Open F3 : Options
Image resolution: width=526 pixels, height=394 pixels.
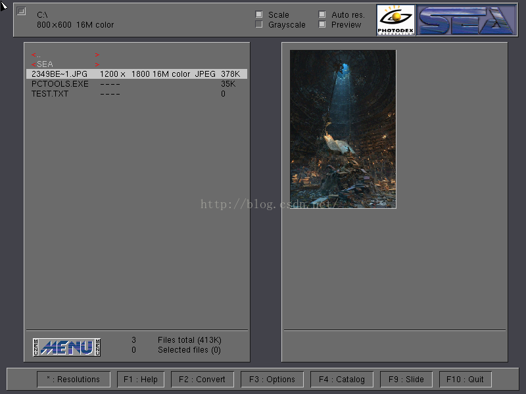(272, 380)
